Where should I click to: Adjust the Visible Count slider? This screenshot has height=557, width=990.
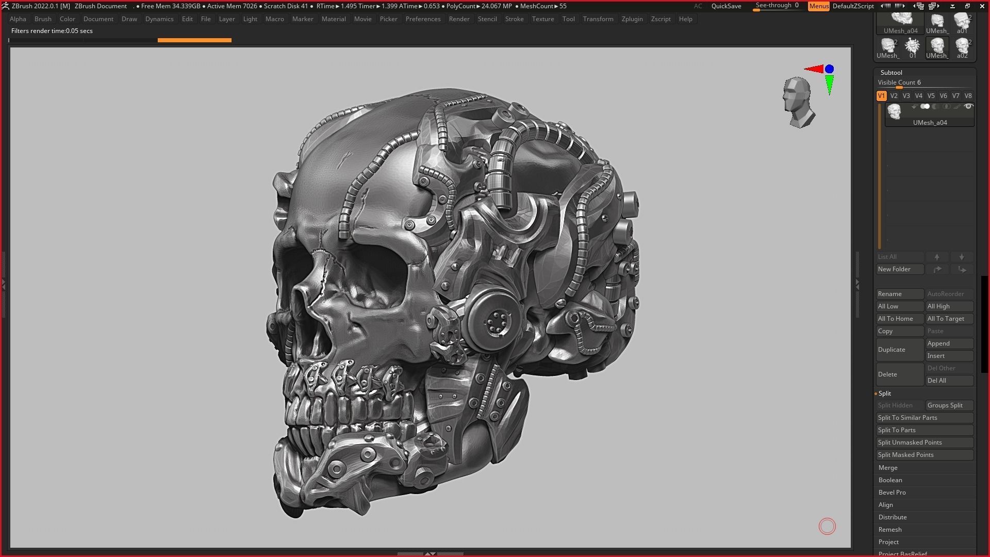tap(925, 83)
